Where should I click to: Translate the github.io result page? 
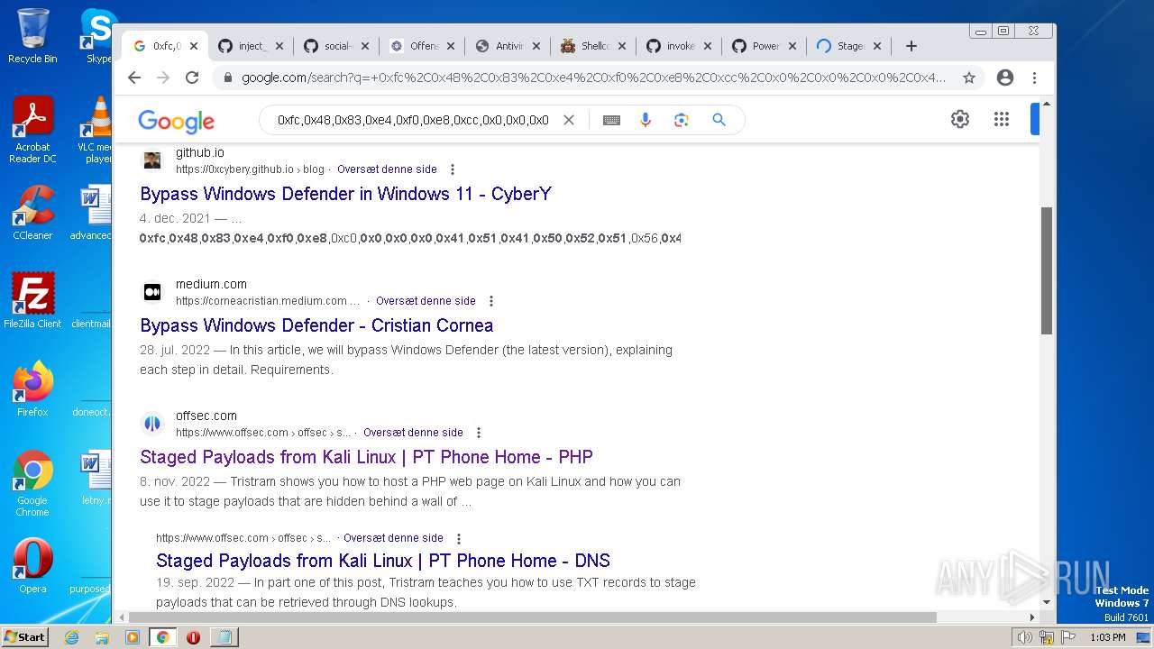(x=387, y=169)
